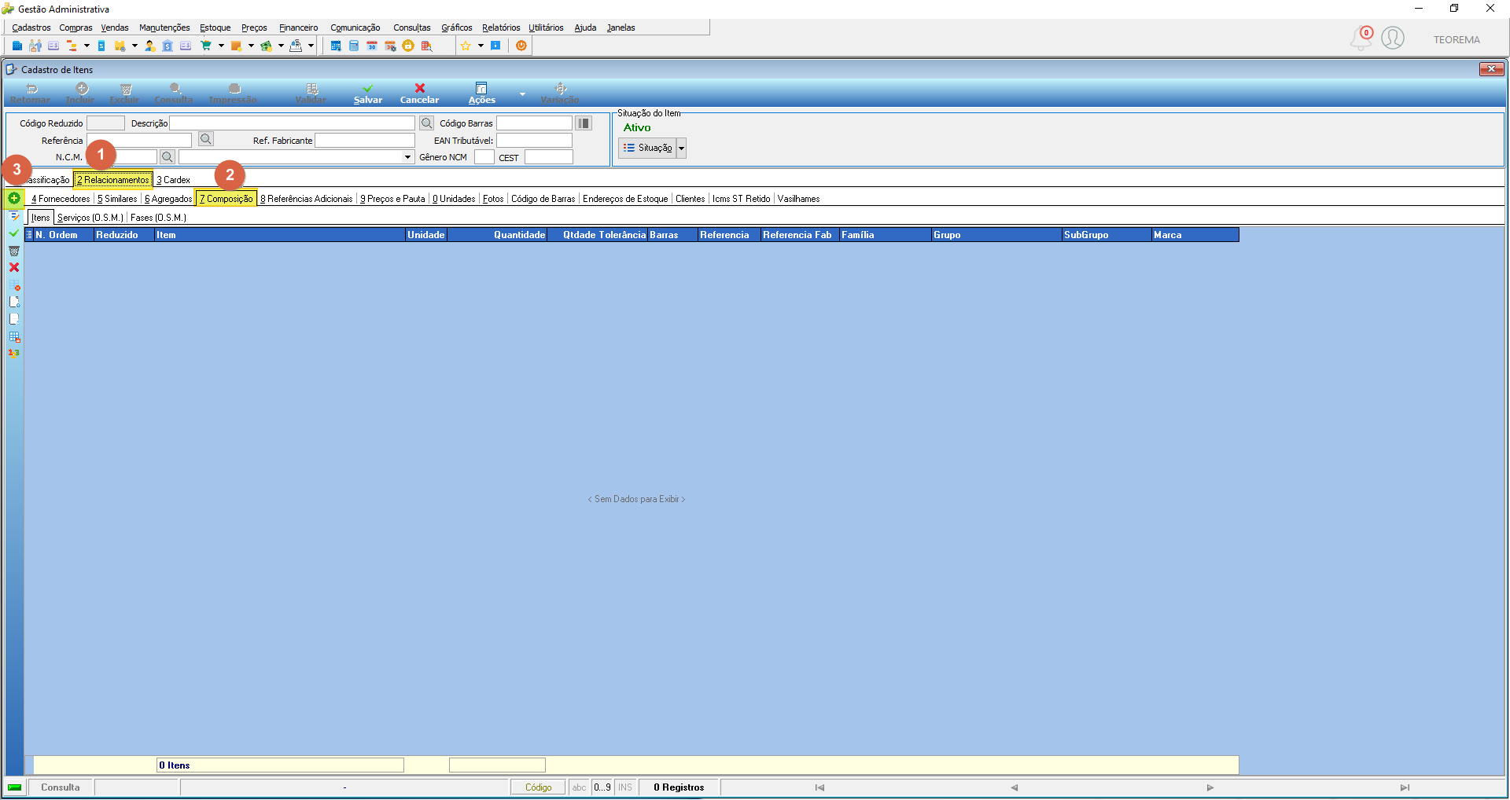Click the Quantidade column header
This screenshot has width=1510, height=800.
pyautogui.click(x=497, y=235)
